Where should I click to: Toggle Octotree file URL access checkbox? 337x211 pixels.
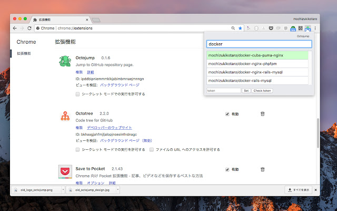pyautogui.click(x=152, y=149)
